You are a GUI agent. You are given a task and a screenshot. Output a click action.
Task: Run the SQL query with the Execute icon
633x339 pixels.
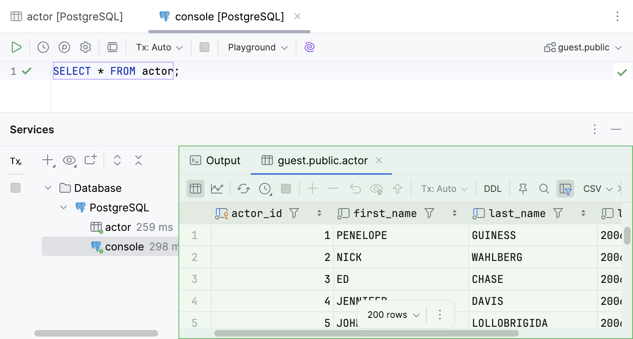(17, 47)
